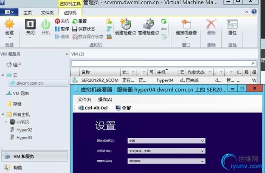Collapse the 云 clouds tree node
Viewport: 265px width, 173px height.
pyautogui.click(x=3, y=75)
